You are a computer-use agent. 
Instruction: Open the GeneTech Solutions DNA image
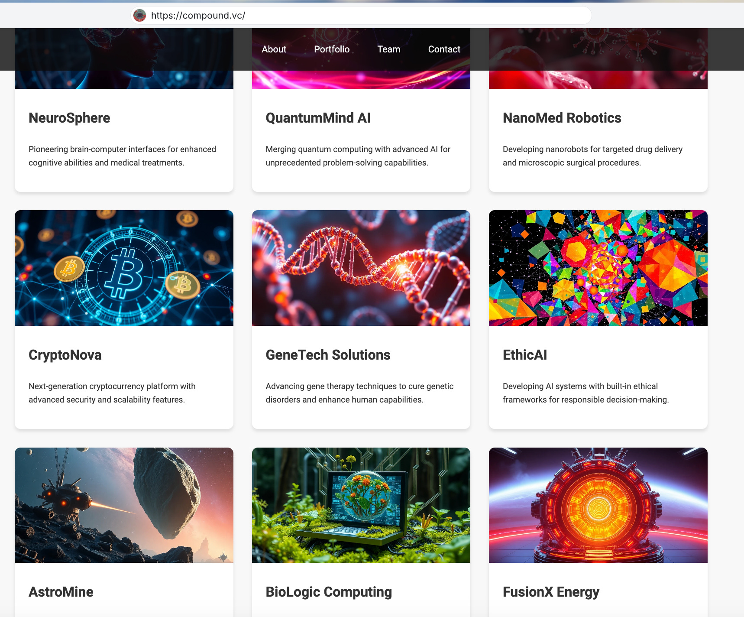tap(361, 268)
